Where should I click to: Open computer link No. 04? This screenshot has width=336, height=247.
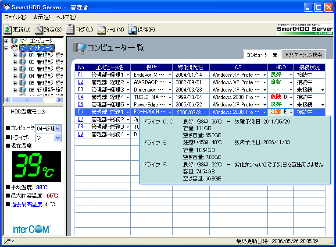click(x=80, y=97)
